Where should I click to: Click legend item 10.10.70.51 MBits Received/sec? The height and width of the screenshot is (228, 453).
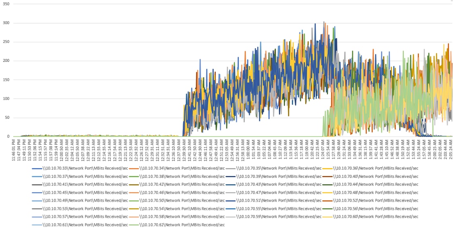click(x=274, y=200)
